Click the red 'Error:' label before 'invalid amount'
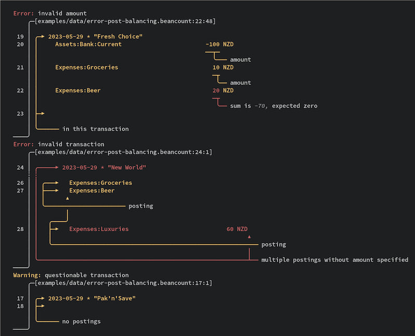 (23, 14)
